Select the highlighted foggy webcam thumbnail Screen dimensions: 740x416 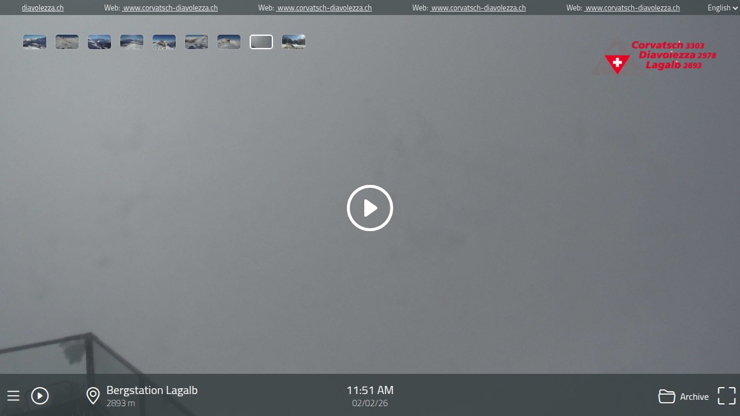pos(261,42)
